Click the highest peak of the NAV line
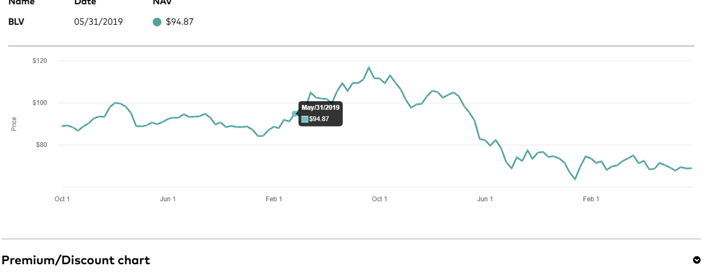 pyautogui.click(x=369, y=67)
